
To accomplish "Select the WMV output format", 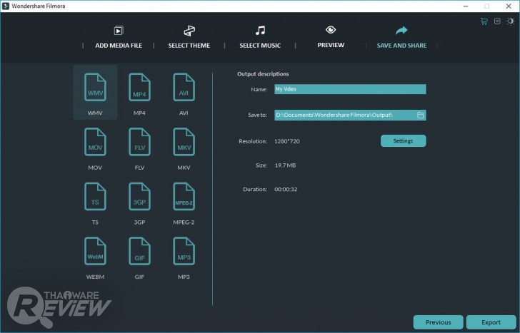I will point(95,92).
